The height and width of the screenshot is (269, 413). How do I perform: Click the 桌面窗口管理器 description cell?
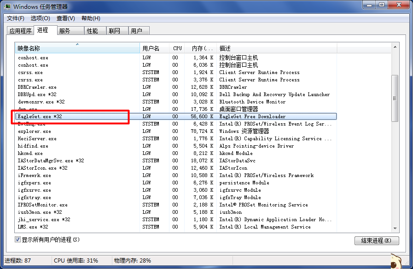(x=238, y=109)
